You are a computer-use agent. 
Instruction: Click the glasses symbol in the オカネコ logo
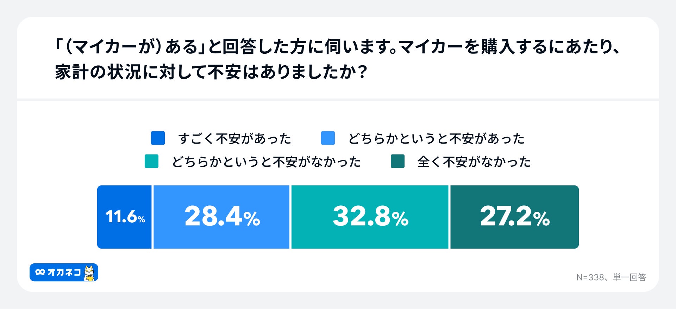tap(40, 272)
